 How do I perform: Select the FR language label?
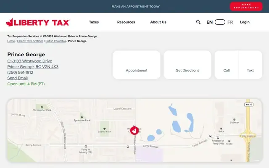(x=230, y=22)
